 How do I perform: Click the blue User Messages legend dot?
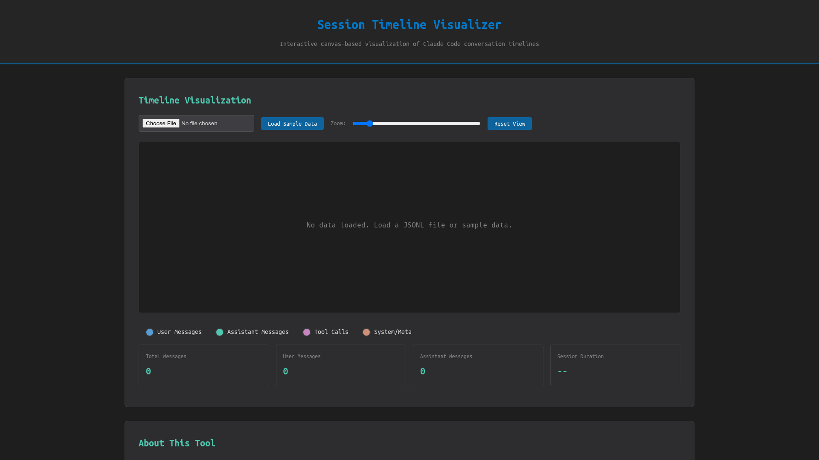[150, 332]
